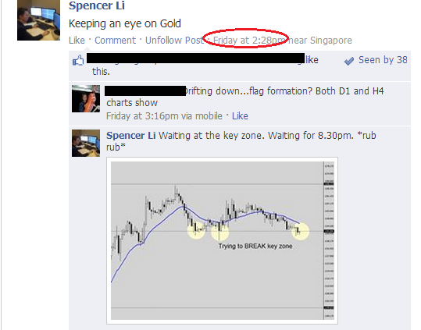Click the blacked-out names who like this
The height and width of the screenshot is (330, 421).
196,59
